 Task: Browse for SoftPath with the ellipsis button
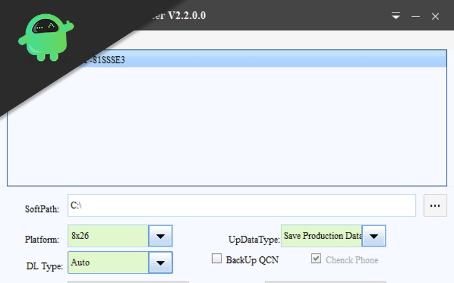pos(435,205)
